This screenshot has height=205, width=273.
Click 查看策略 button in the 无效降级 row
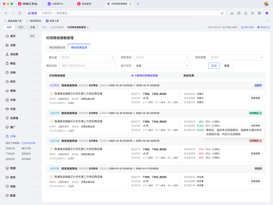click(x=256, y=154)
